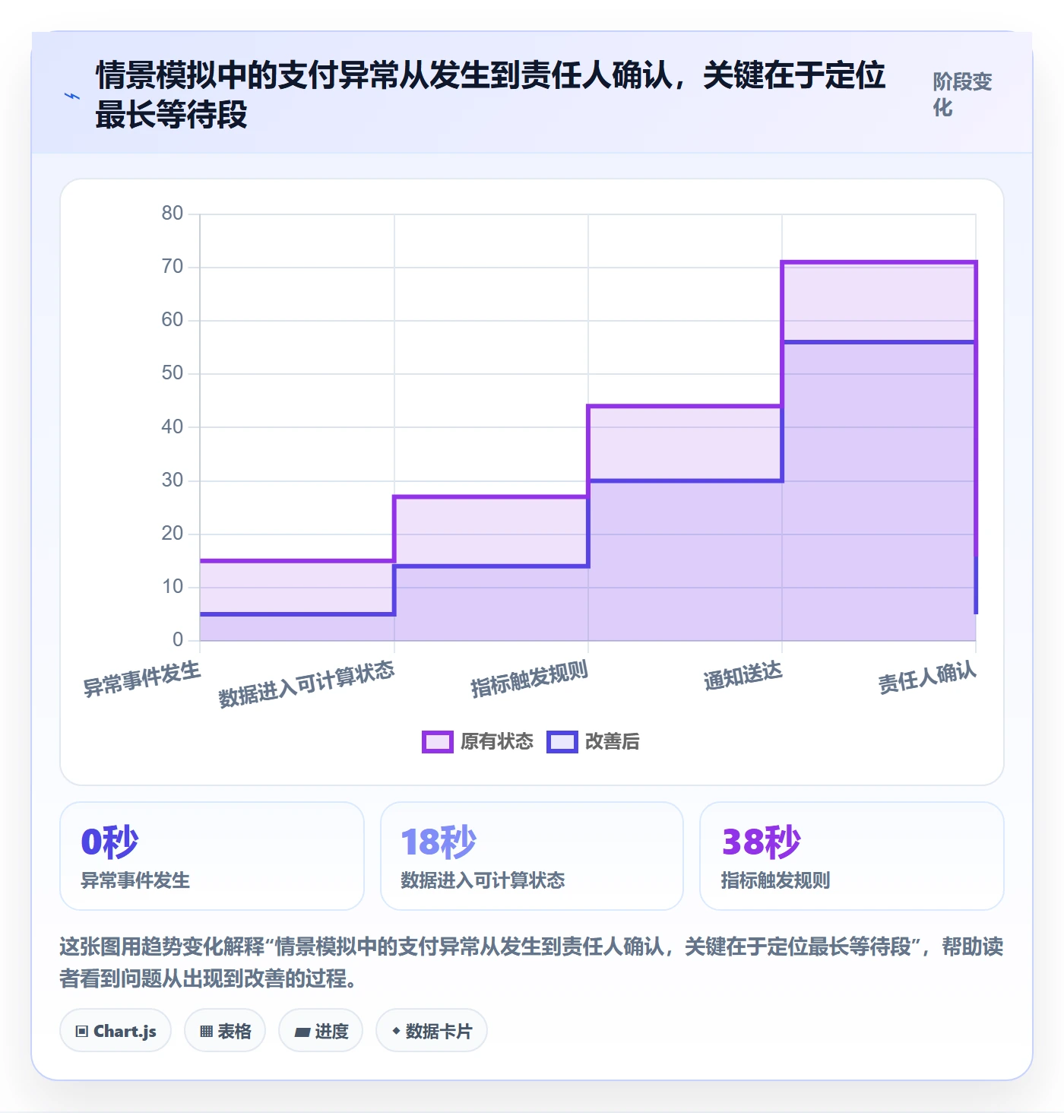Viewport: 1064px width, 1113px height.
Task: Click the 指标触发规则 x-axis label
Action: pos(529,680)
